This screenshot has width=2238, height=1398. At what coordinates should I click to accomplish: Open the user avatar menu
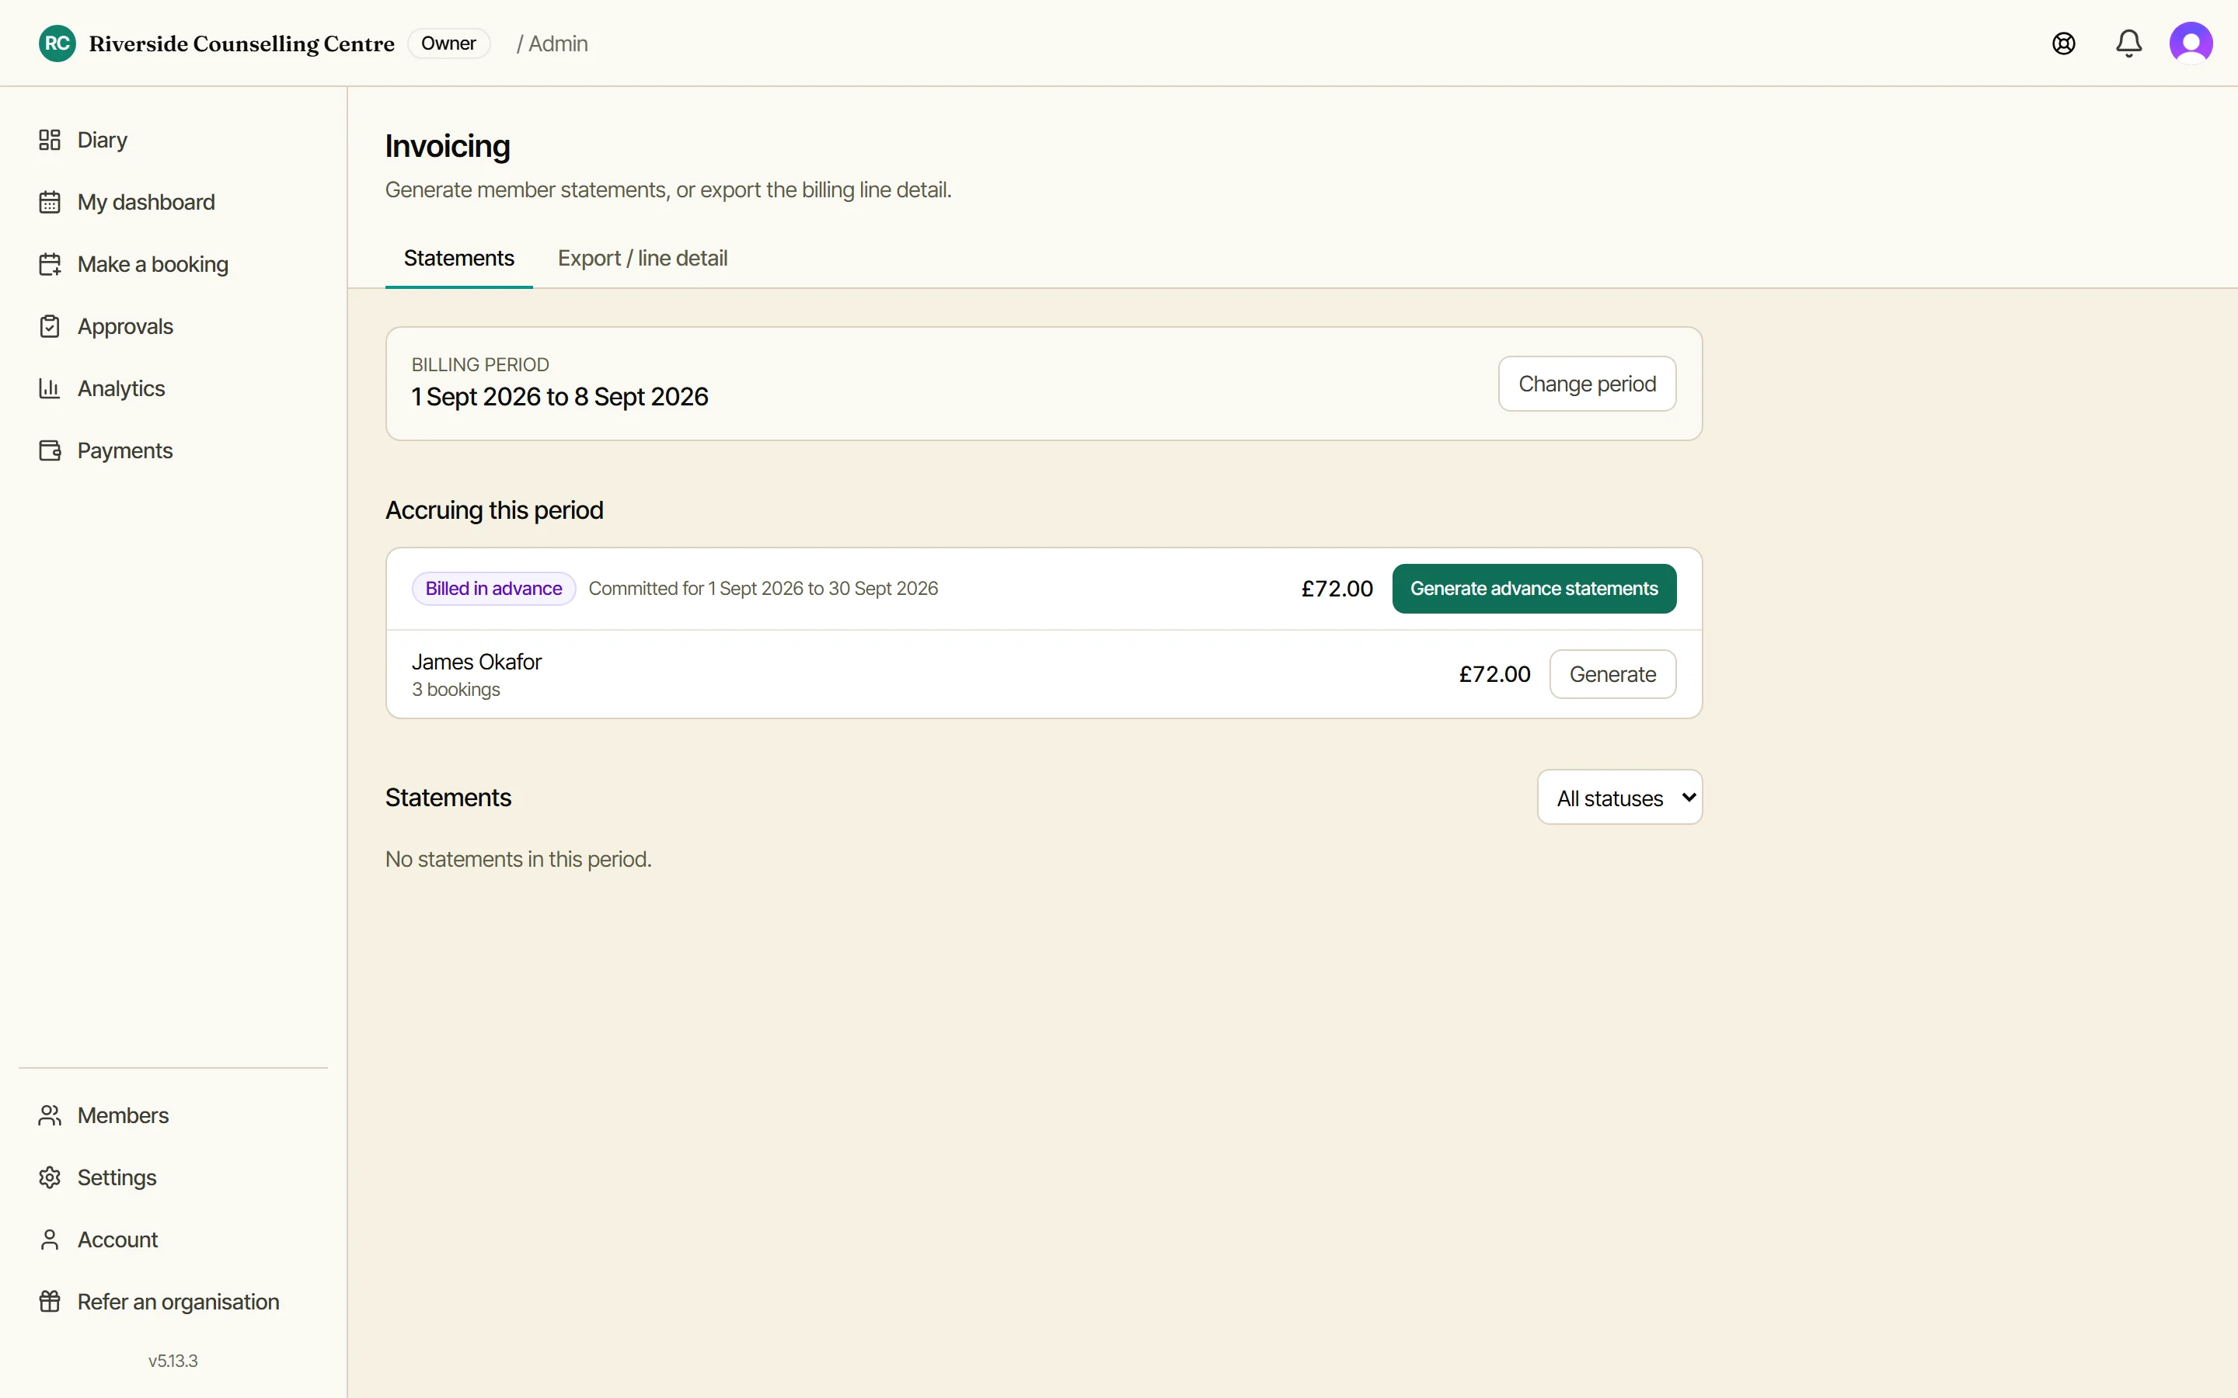tap(2191, 43)
